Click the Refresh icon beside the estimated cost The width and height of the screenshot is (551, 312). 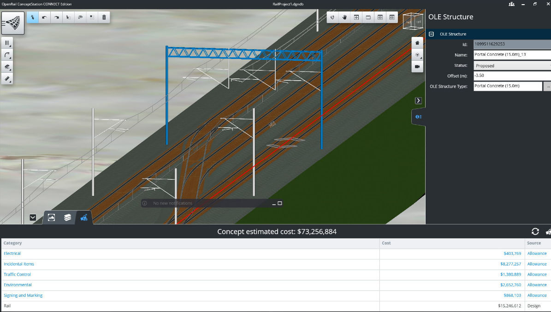pos(535,232)
